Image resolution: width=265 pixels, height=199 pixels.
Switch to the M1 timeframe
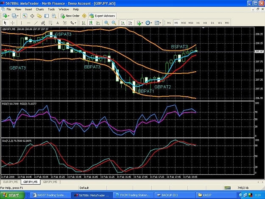(x=169, y=23)
